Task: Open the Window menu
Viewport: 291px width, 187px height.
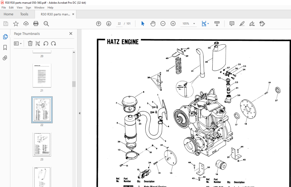Action: (x=39, y=8)
